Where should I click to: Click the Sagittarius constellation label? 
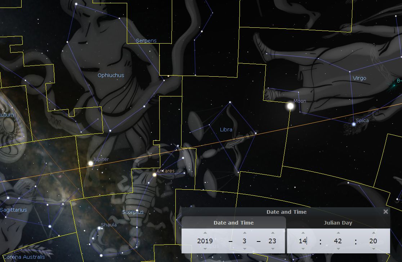pyautogui.click(x=13, y=210)
